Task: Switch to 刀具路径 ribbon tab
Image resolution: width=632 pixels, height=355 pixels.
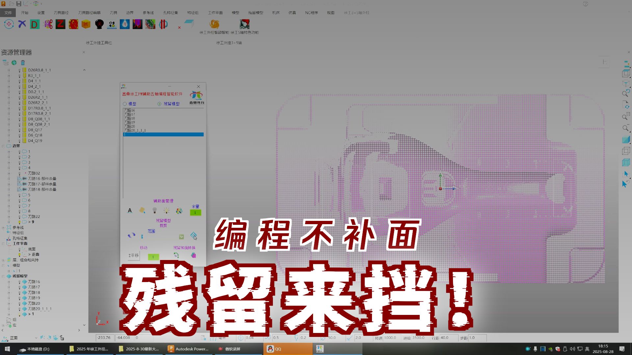Action: point(61,12)
